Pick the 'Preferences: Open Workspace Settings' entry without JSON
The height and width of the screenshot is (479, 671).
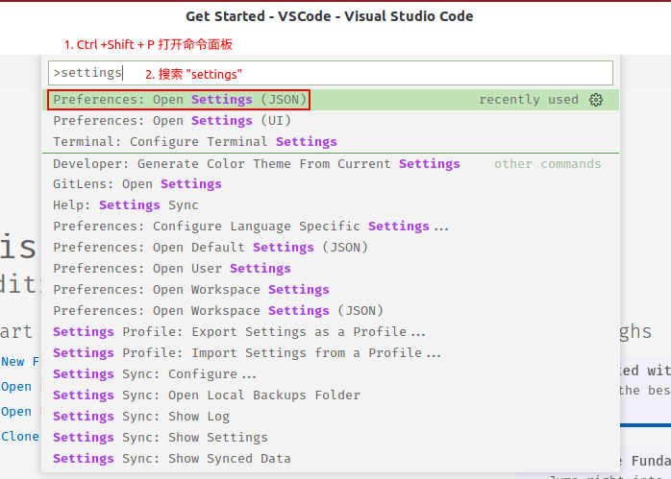click(331, 290)
